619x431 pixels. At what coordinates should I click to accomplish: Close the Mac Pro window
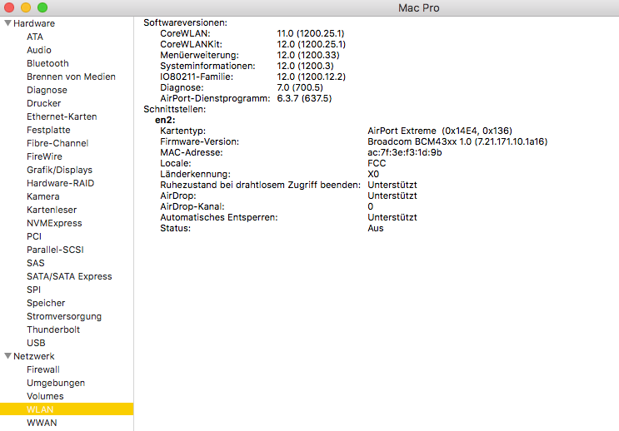pyautogui.click(x=9, y=7)
